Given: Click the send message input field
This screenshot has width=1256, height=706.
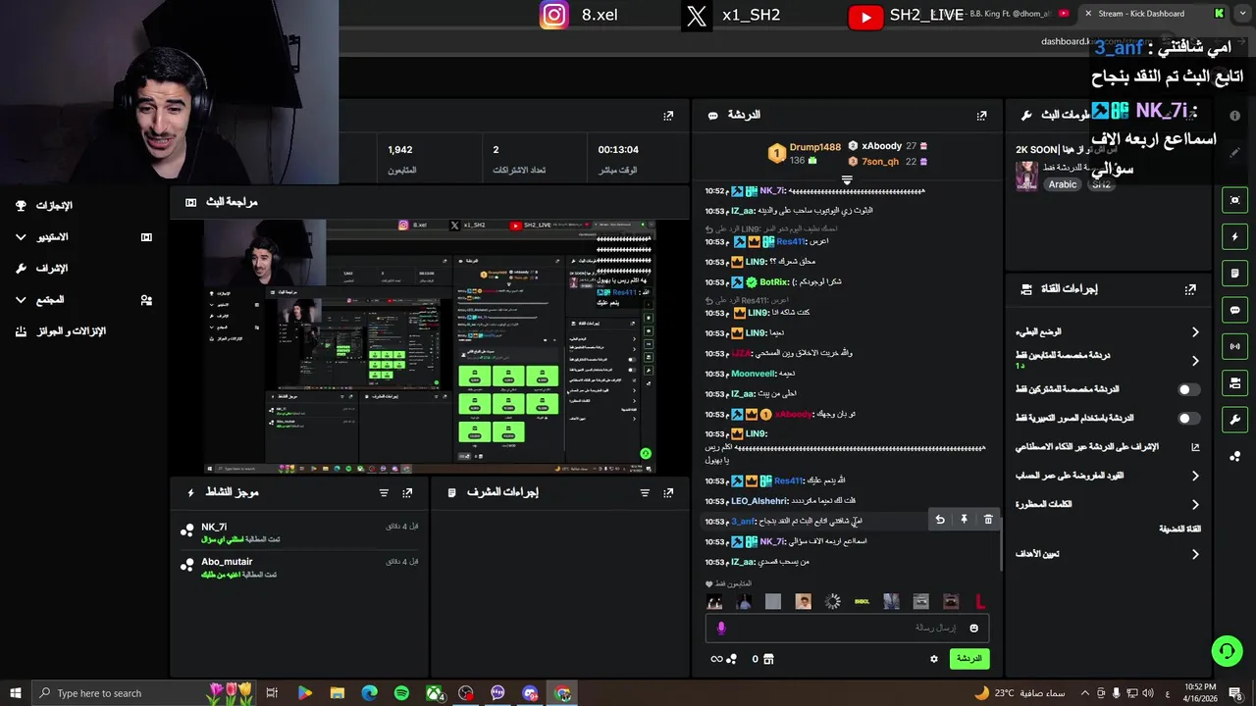Looking at the screenshot, I should [x=846, y=629].
